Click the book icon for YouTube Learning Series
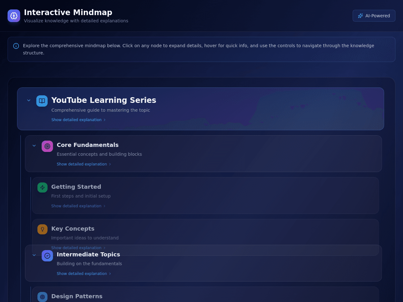This screenshot has height=302, width=403. [42, 101]
